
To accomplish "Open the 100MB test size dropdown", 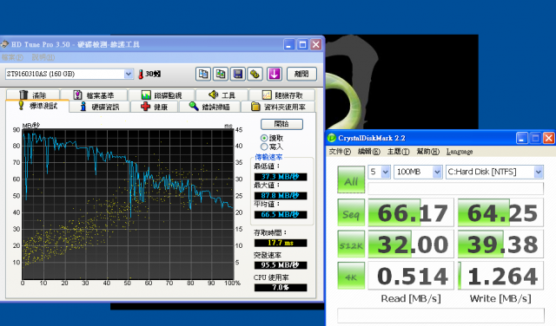I will click(418, 172).
